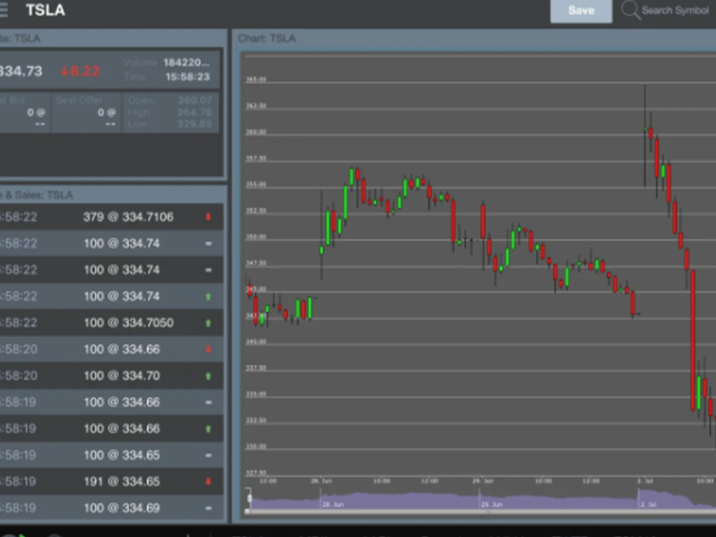This screenshot has height=537, width=716.
Task: Click the 29. Jun label in the navigator strip
Action: (x=492, y=505)
